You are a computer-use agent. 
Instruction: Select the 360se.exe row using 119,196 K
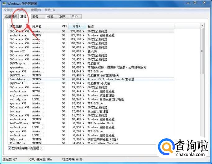(91, 39)
